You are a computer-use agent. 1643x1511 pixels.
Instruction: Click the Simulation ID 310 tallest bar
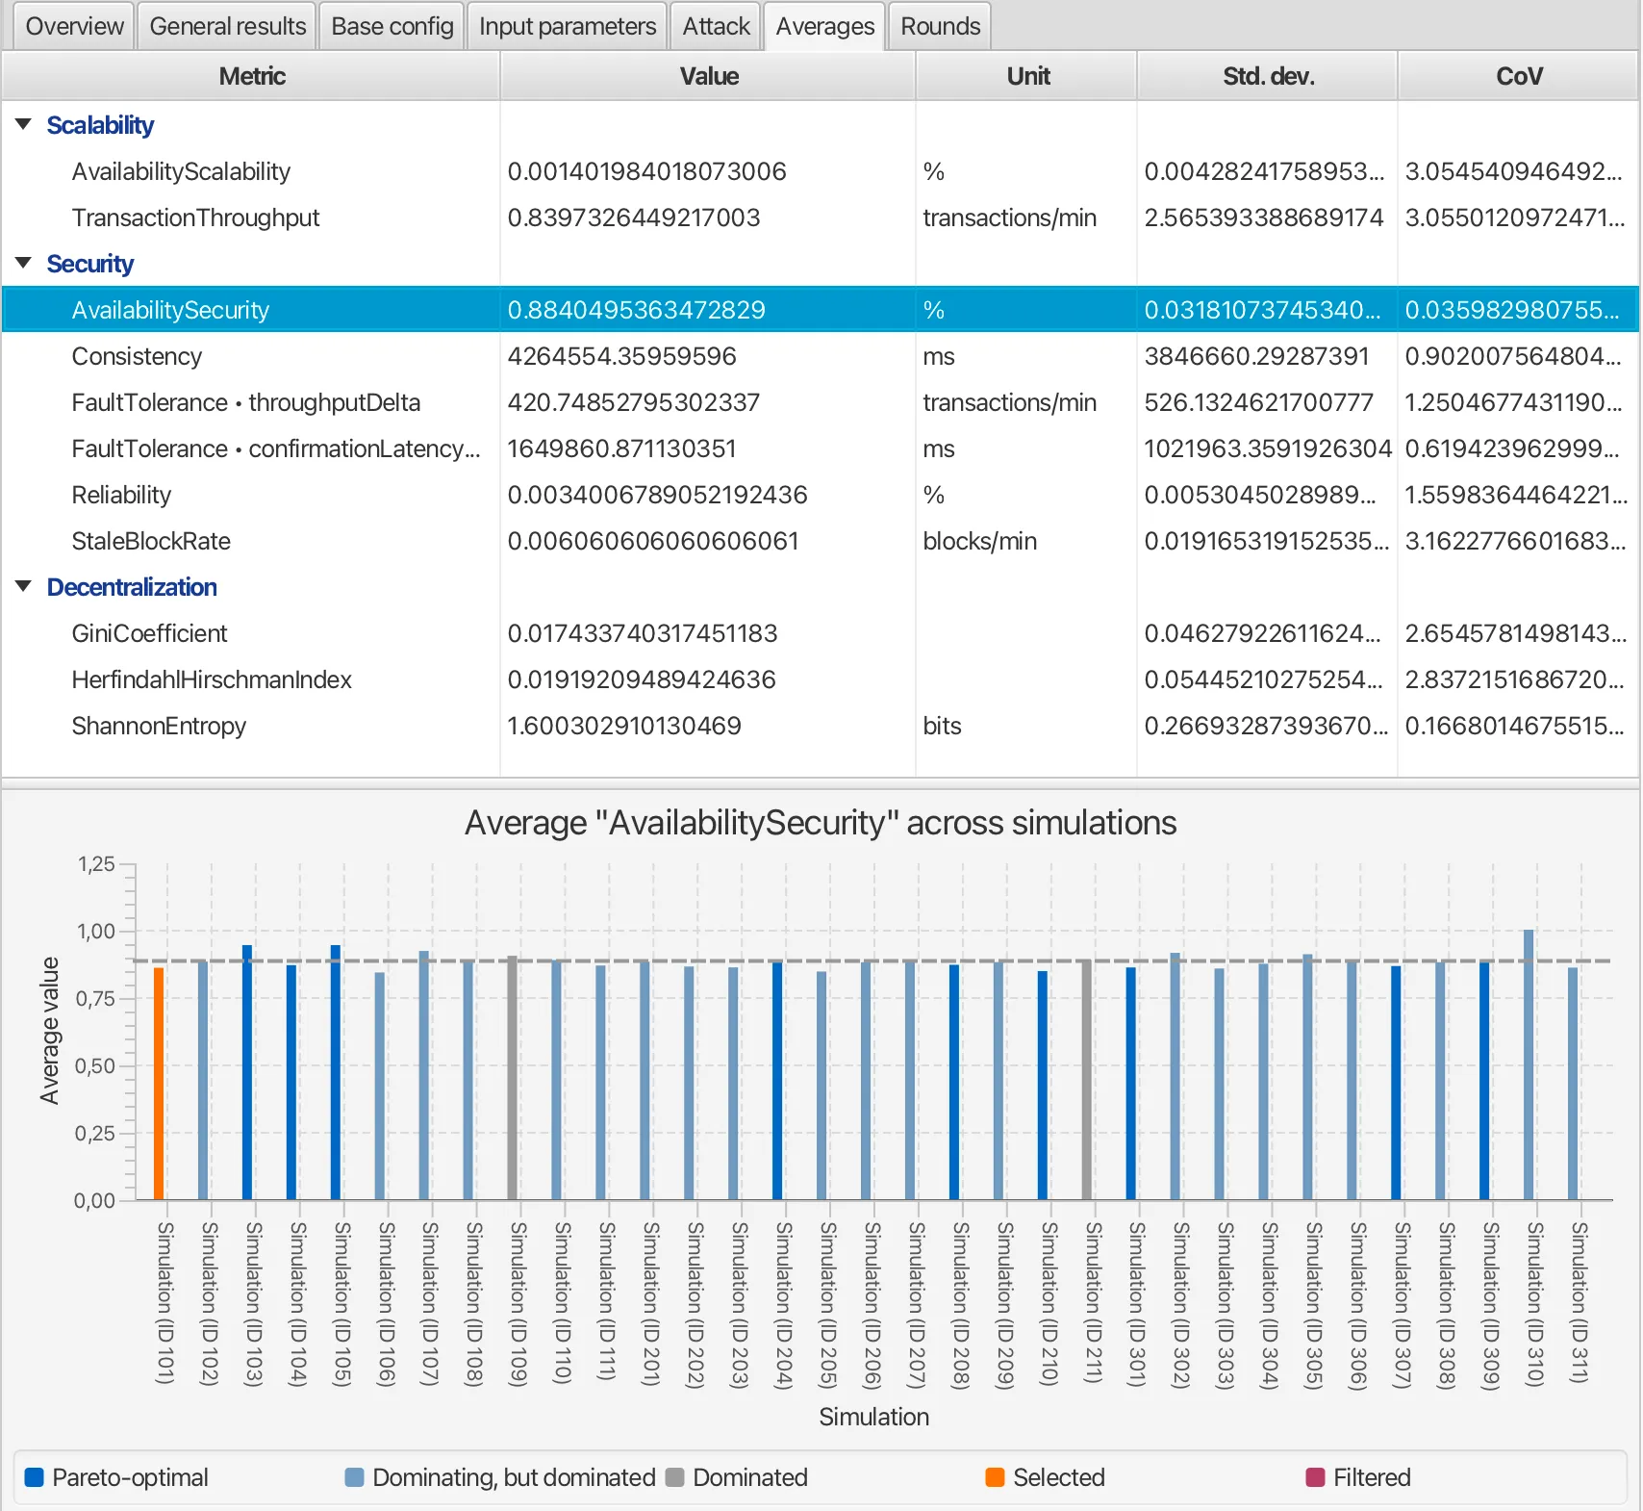coord(1529,1064)
